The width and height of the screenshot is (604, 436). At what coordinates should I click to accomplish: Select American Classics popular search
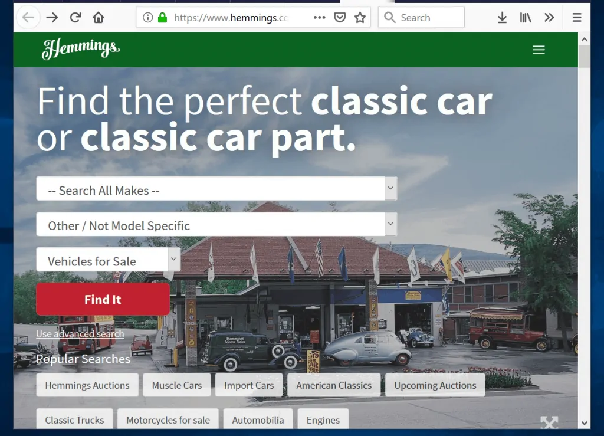click(x=334, y=385)
